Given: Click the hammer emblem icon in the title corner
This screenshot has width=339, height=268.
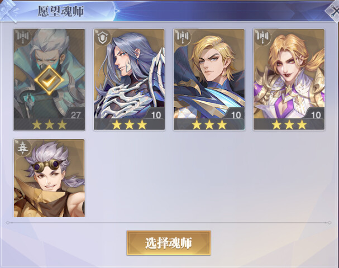Looking at the screenshot, I should point(8,11).
